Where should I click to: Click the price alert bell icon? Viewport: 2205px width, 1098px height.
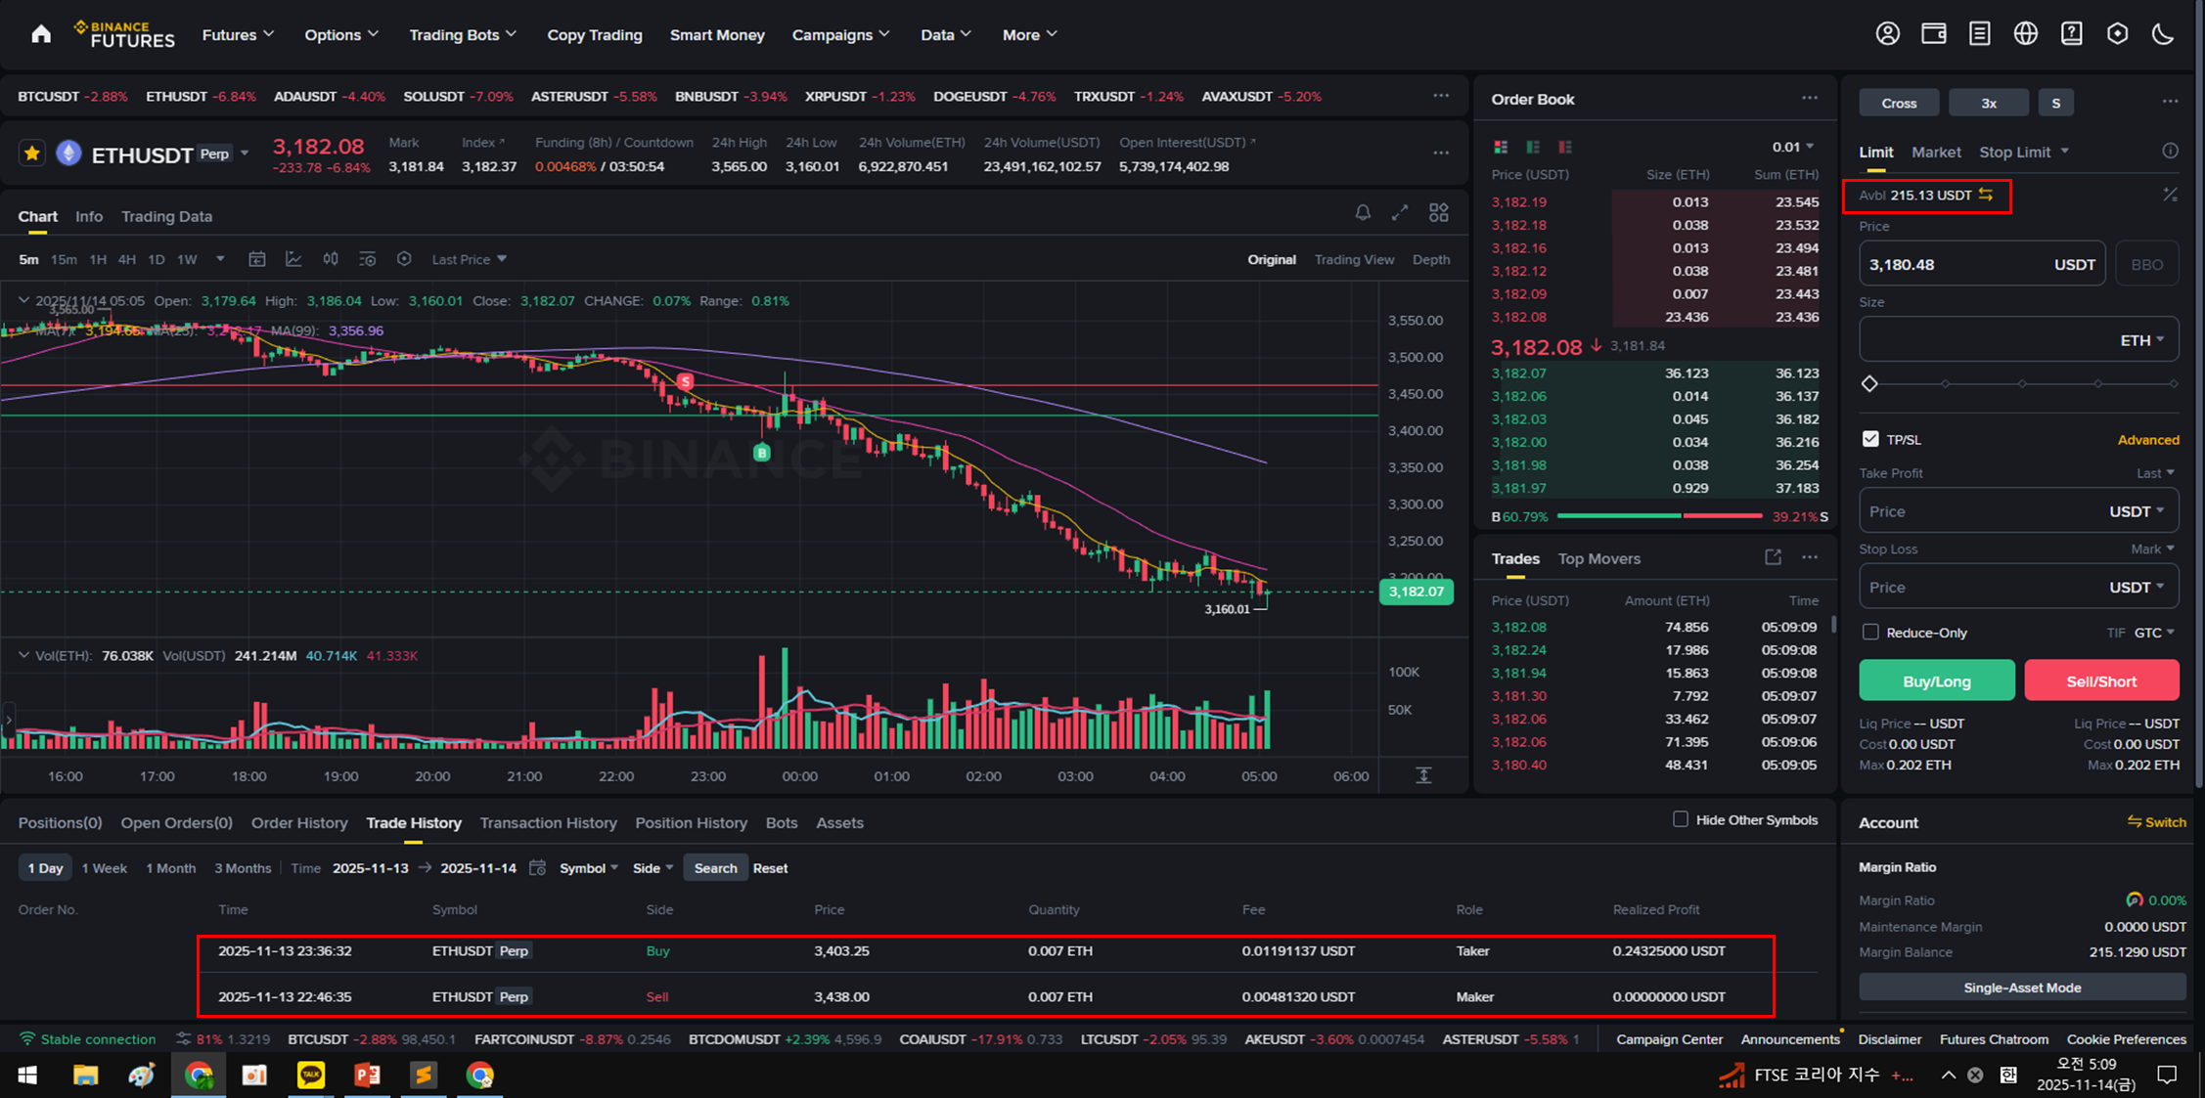pyautogui.click(x=1362, y=212)
